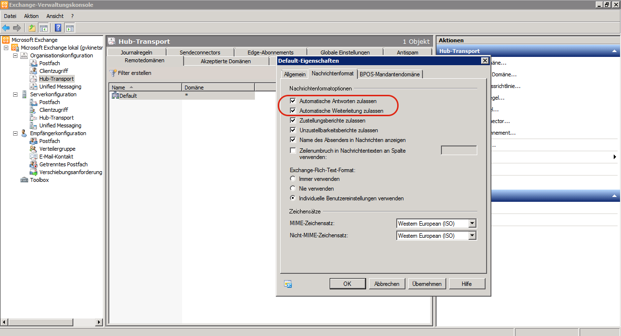Viewport: 621px width, 336px height.
Task: Click the PowerShell script icon in the dialog
Action: click(x=288, y=284)
